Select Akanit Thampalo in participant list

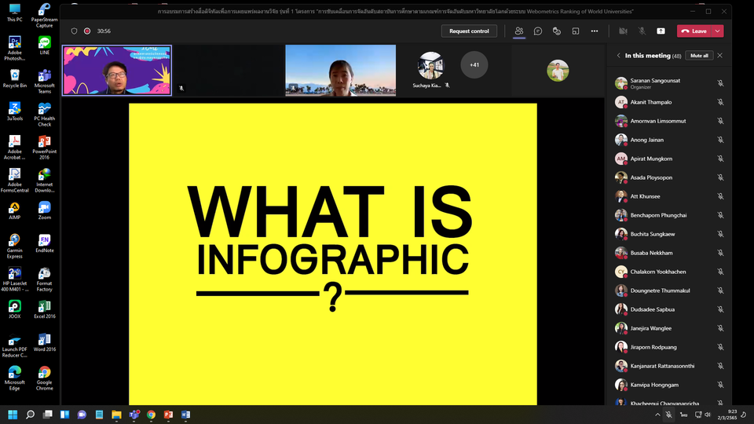(x=669, y=102)
